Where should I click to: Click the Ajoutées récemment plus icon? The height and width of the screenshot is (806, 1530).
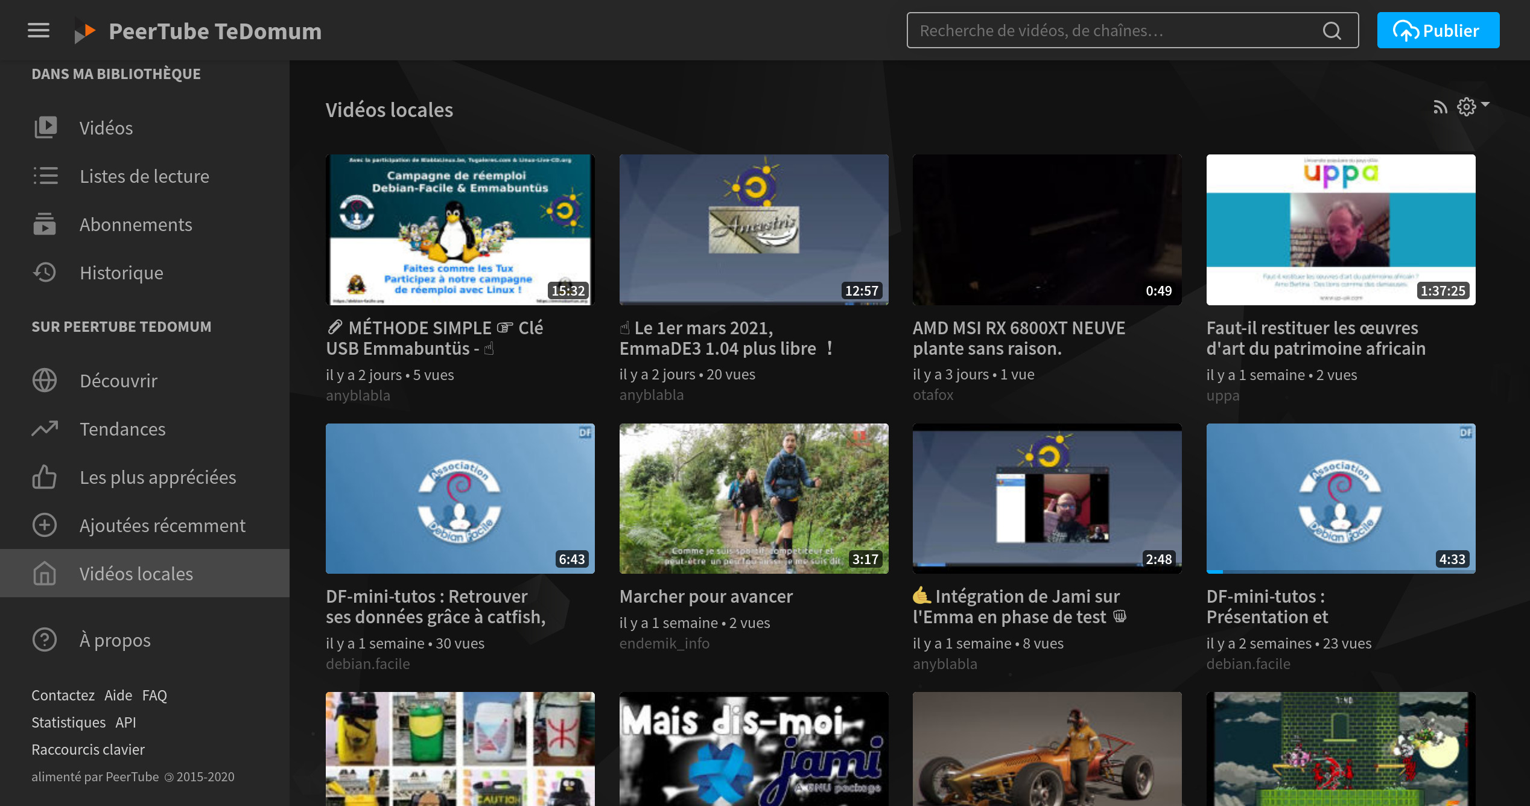point(45,525)
